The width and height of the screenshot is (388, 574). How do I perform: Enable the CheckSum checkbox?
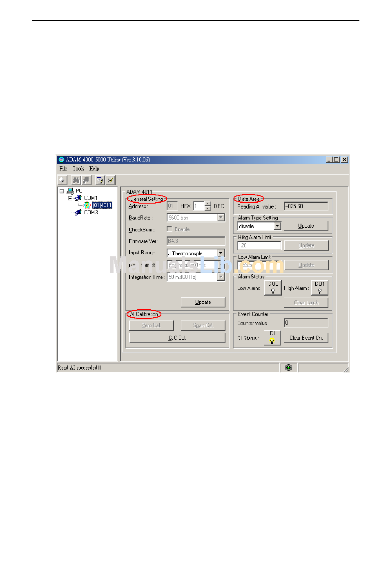[169, 229]
